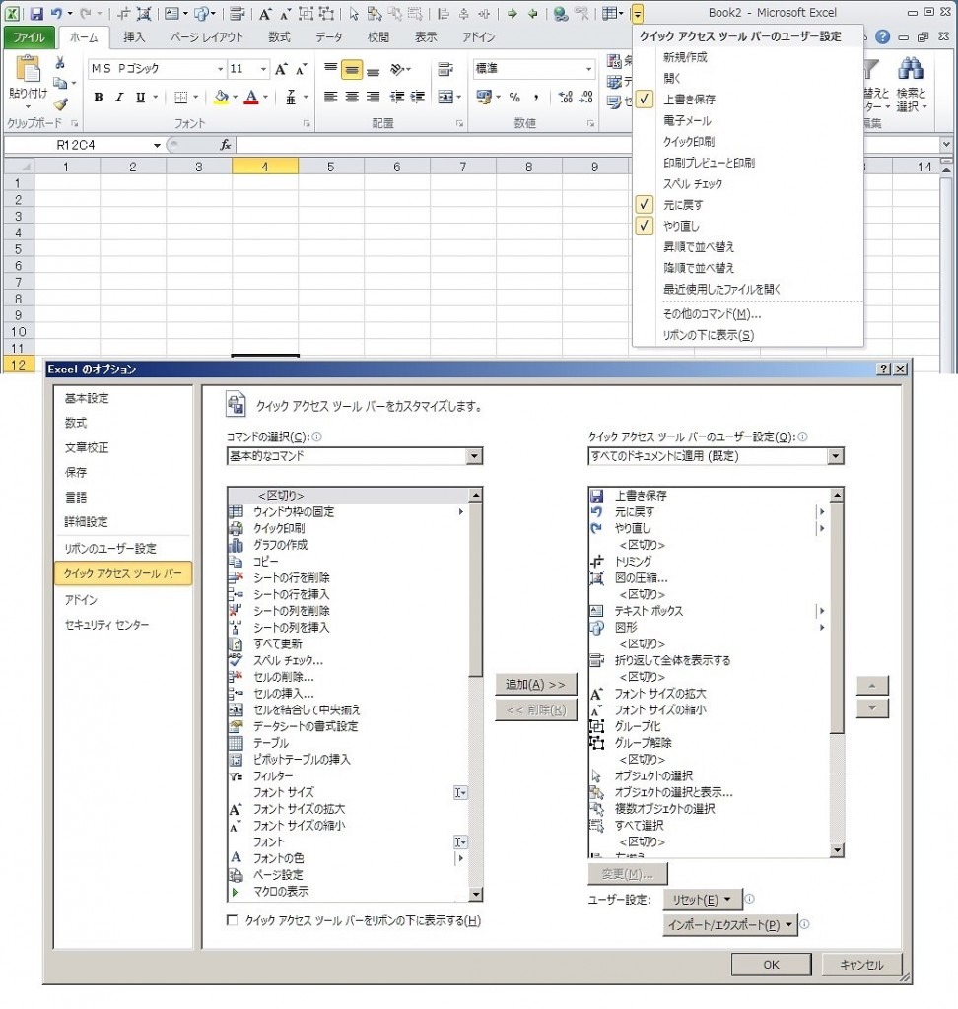Viewport: 958px width, 1009px height.
Task: Click column header 5 in the spreadsheet
Action: 331,167
